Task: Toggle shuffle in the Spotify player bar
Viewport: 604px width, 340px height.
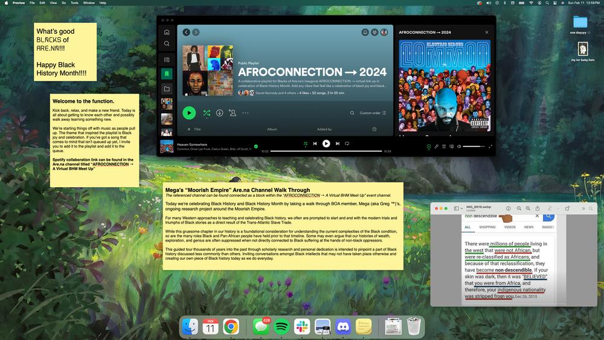Action: (306, 144)
